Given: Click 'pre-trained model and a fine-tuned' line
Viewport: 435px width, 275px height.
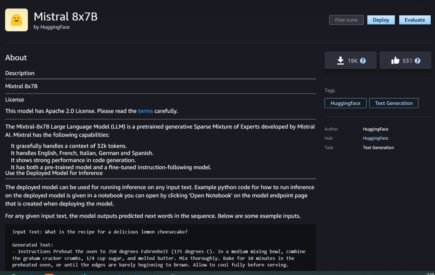Looking at the screenshot, I should (x=111, y=167).
